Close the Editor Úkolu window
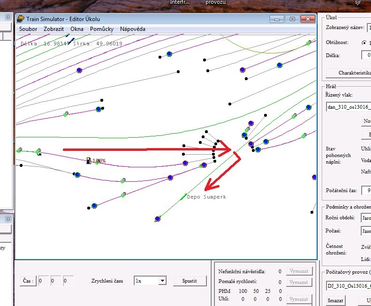371x306 pixels. (x=308, y=19)
